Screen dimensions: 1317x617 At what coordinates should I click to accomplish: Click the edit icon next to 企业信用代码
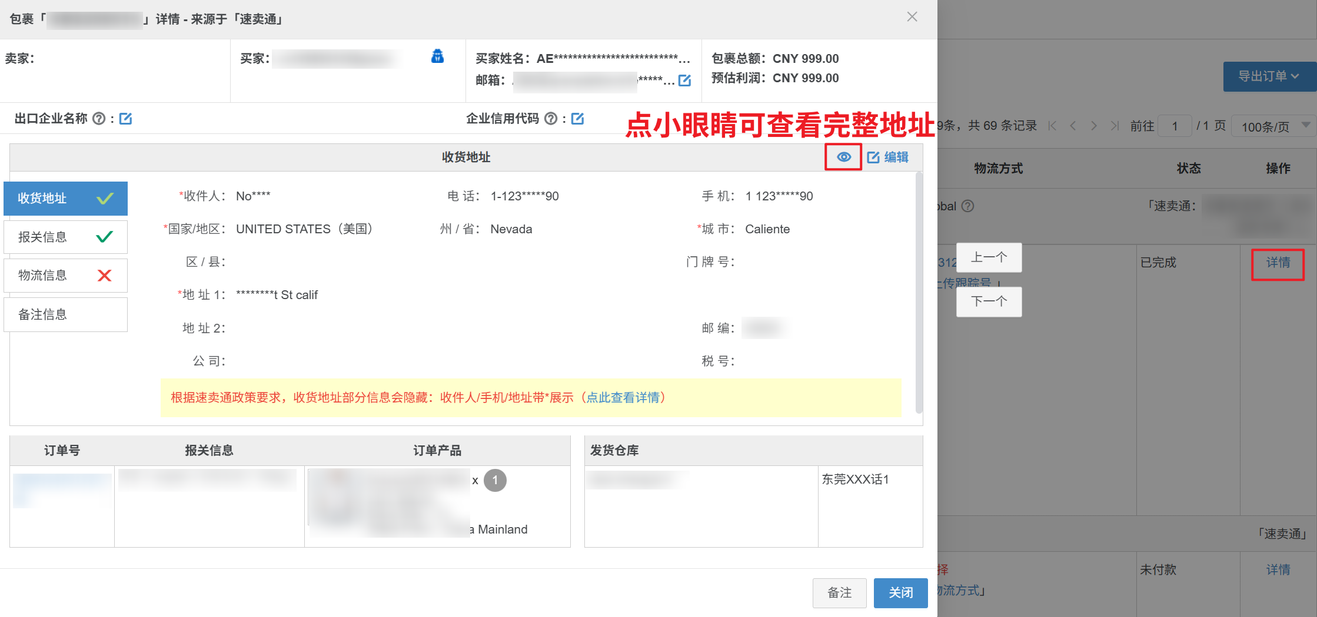point(577,119)
